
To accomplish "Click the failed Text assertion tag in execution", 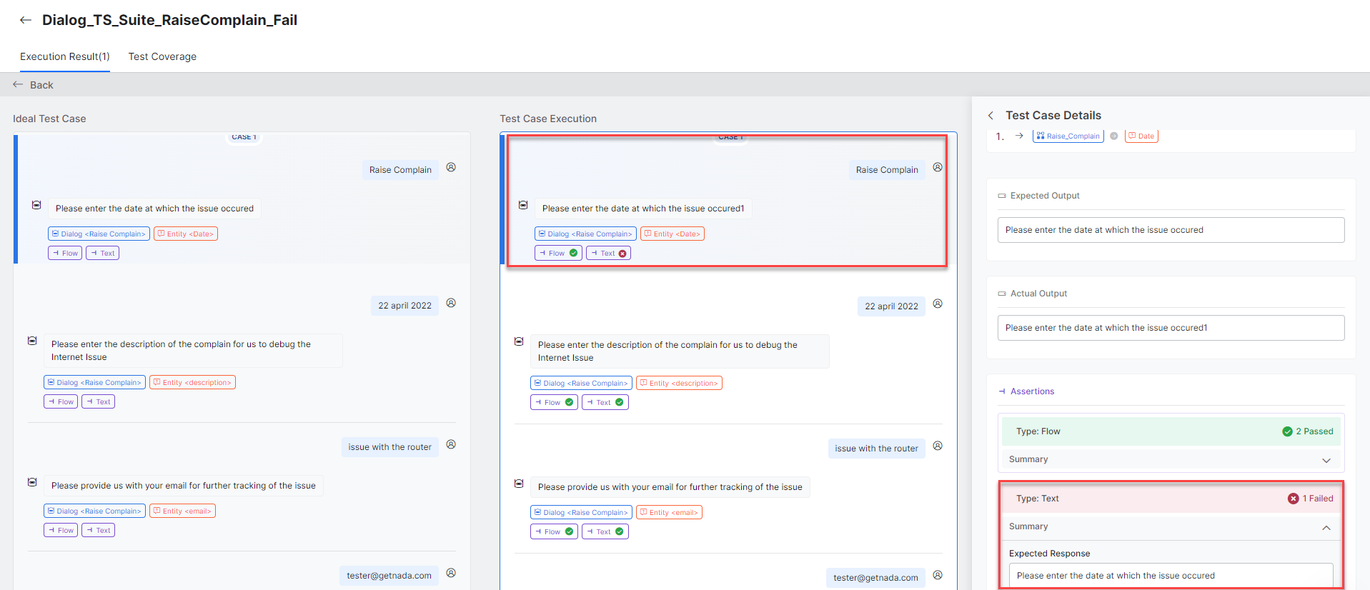I will point(608,253).
